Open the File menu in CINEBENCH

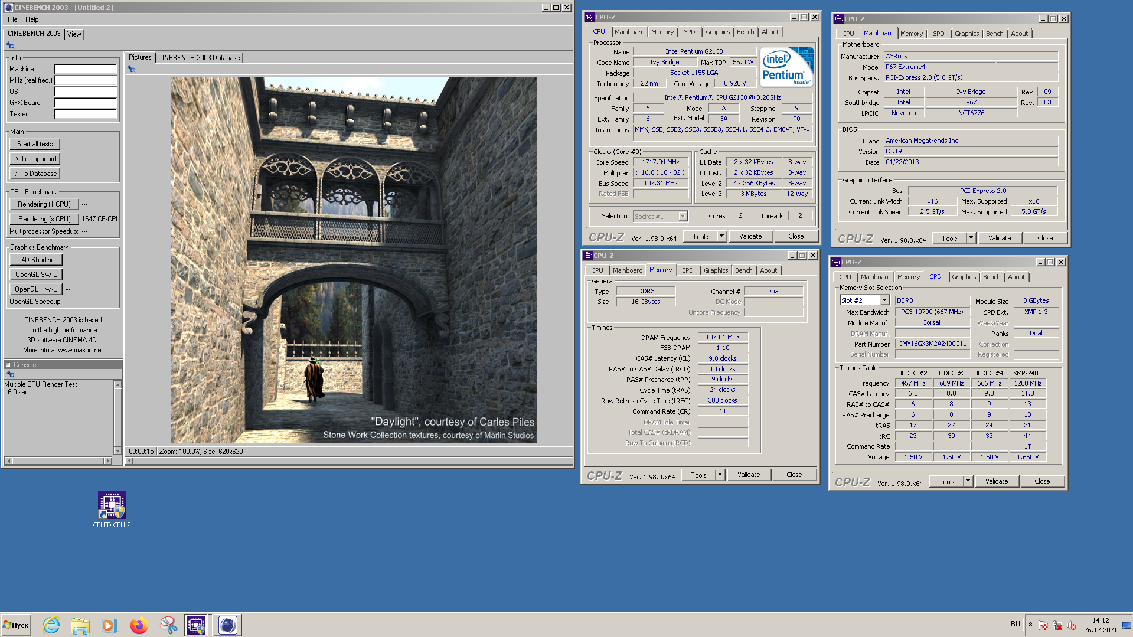[12, 19]
